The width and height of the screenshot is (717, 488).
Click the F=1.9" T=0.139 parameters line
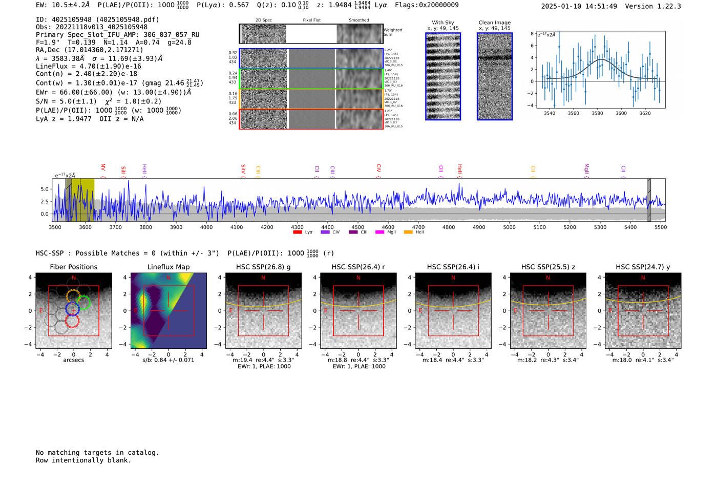(x=114, y=43)
